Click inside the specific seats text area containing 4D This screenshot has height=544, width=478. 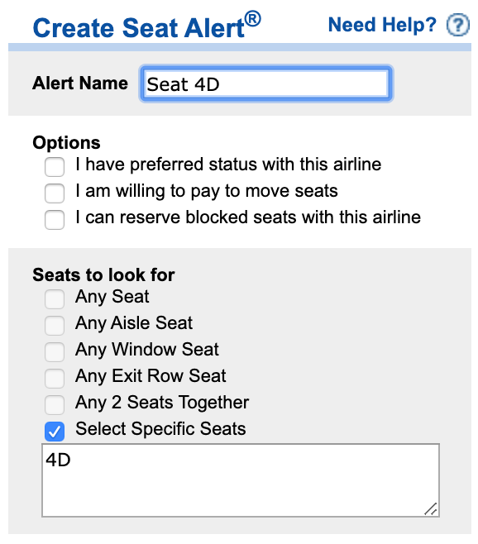[x=241, y=480]
